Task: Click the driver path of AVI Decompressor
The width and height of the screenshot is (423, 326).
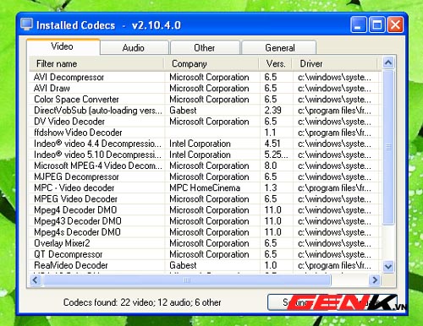Action: point(334,77)
